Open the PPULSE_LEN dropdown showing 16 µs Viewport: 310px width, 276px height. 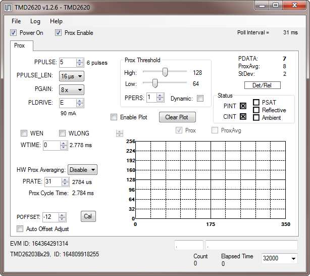point(72,76)
